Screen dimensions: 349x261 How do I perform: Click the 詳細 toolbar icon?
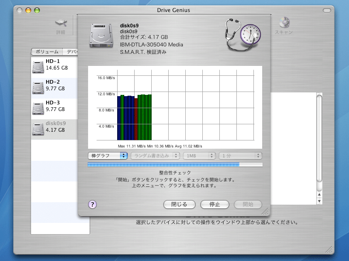pyautogui.click(x=61, y=22)
